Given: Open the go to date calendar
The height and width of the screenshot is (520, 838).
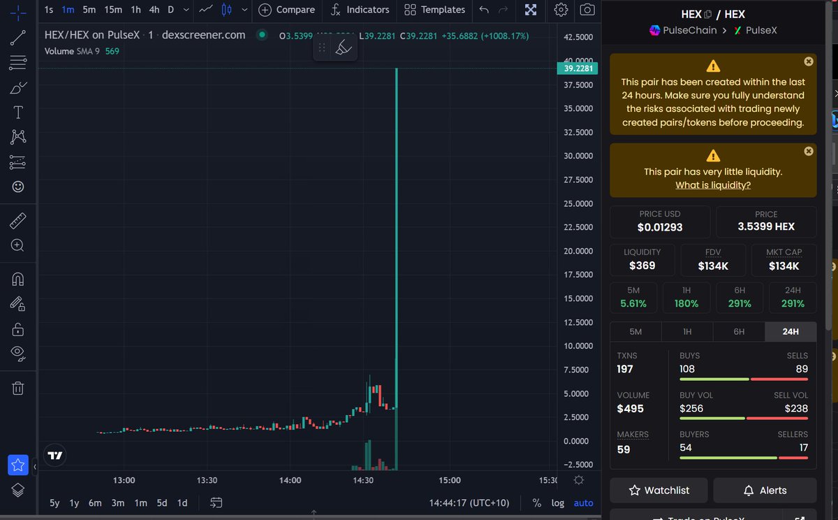Looking at the screenshot, I should click(x=216, y=503).
